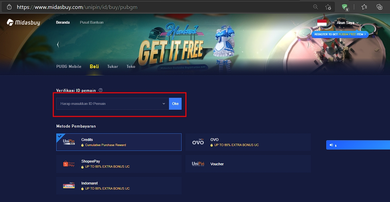Image resolution: width=390 pixels, height=202 pixels.
Task: Open the Akun Saya account menu
Action: click(x=348, y=23)
